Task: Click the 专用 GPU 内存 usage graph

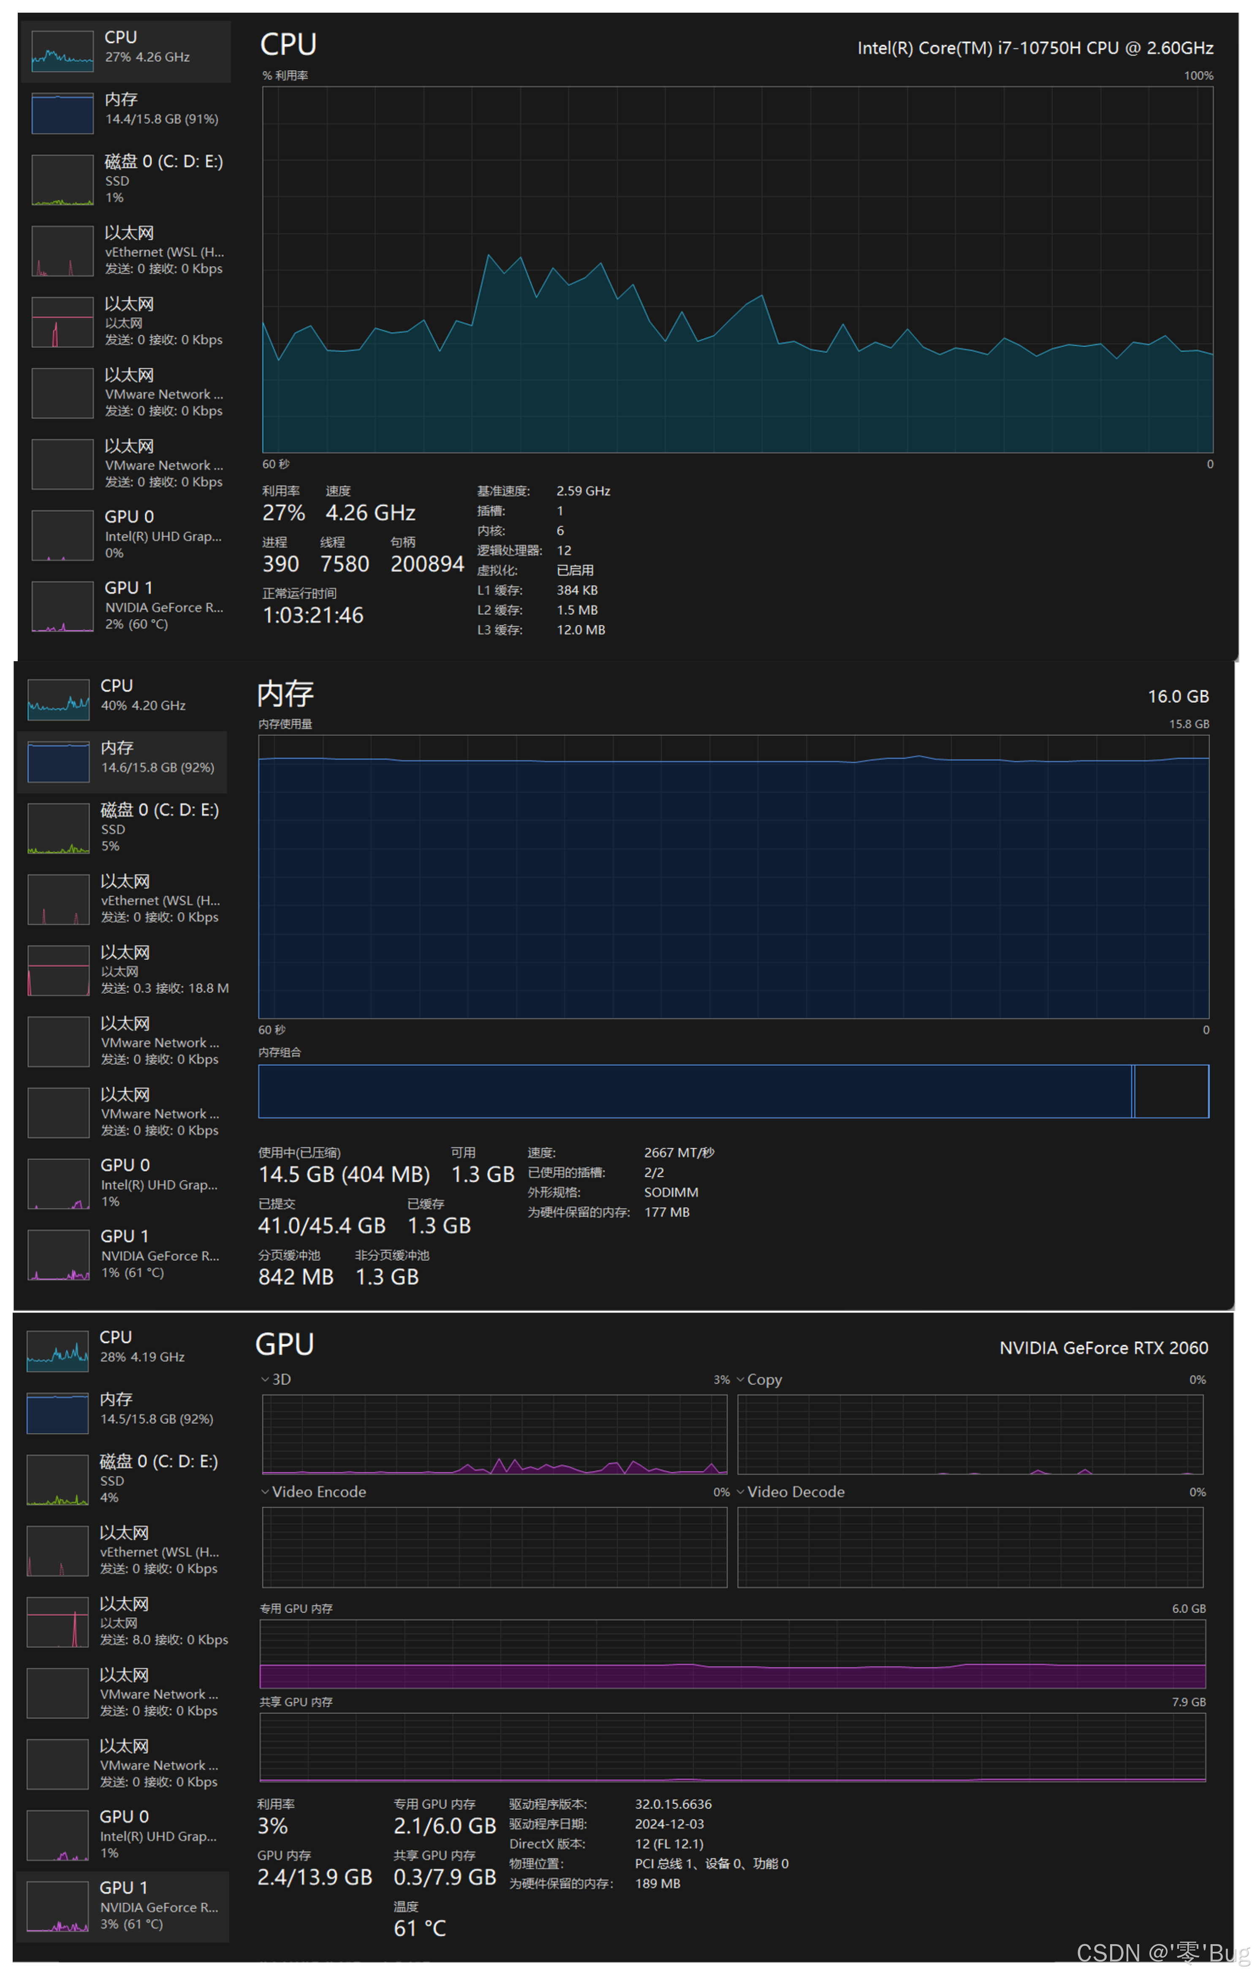Action: (x=733, y=1653)
